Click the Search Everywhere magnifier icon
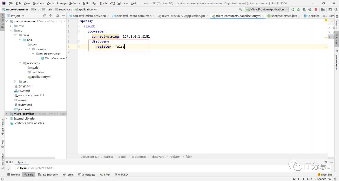Viewport: 339px width, 181px height. (336, 9)
